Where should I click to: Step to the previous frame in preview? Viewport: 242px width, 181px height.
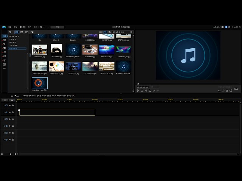[146, 90]
